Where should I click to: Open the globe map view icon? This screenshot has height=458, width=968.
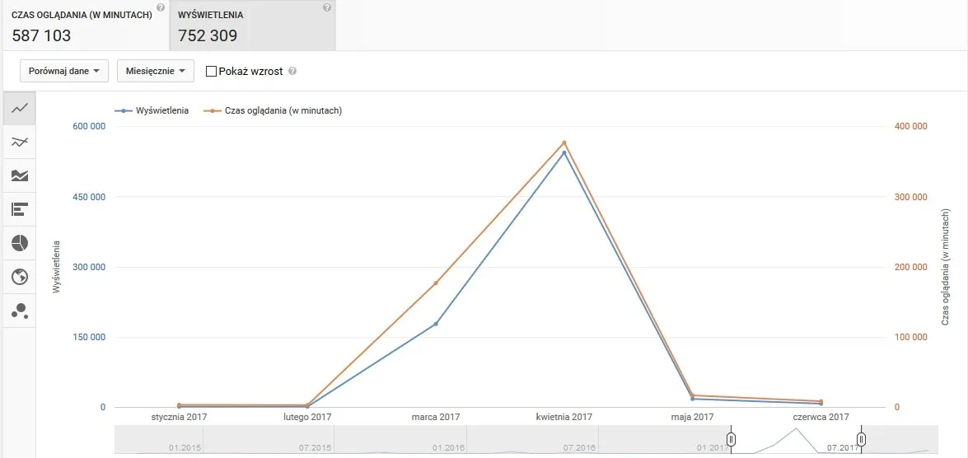click(20, 277)
